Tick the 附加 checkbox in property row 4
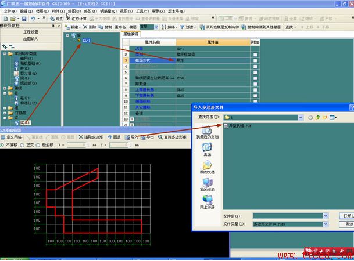 click(x=255, y=67)
